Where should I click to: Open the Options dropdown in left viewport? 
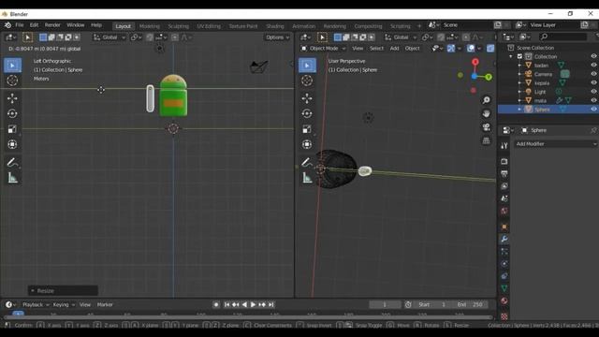[x=277, y=37]
